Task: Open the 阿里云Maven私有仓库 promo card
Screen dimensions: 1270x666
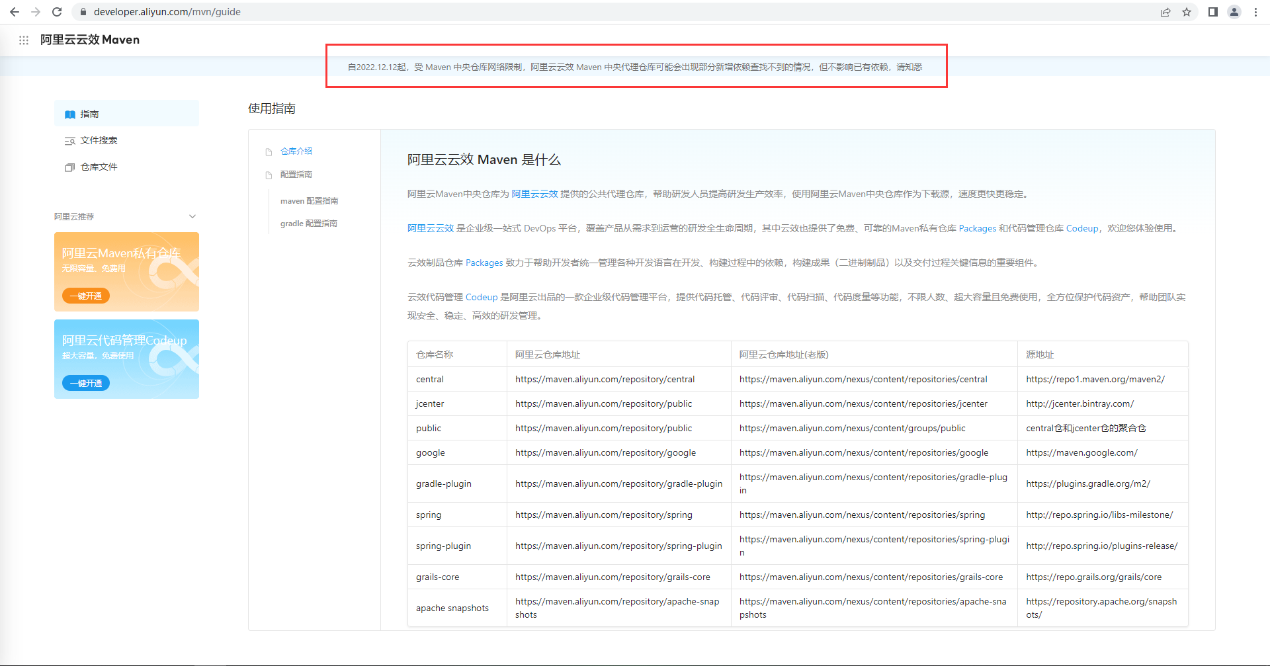Action: (x=126, y=272)
